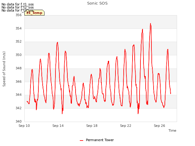Image resolution: width=195 pixels, height=146 pixels.
Task: Click the 348 y-axis tick label
Action: click(19, 68)
